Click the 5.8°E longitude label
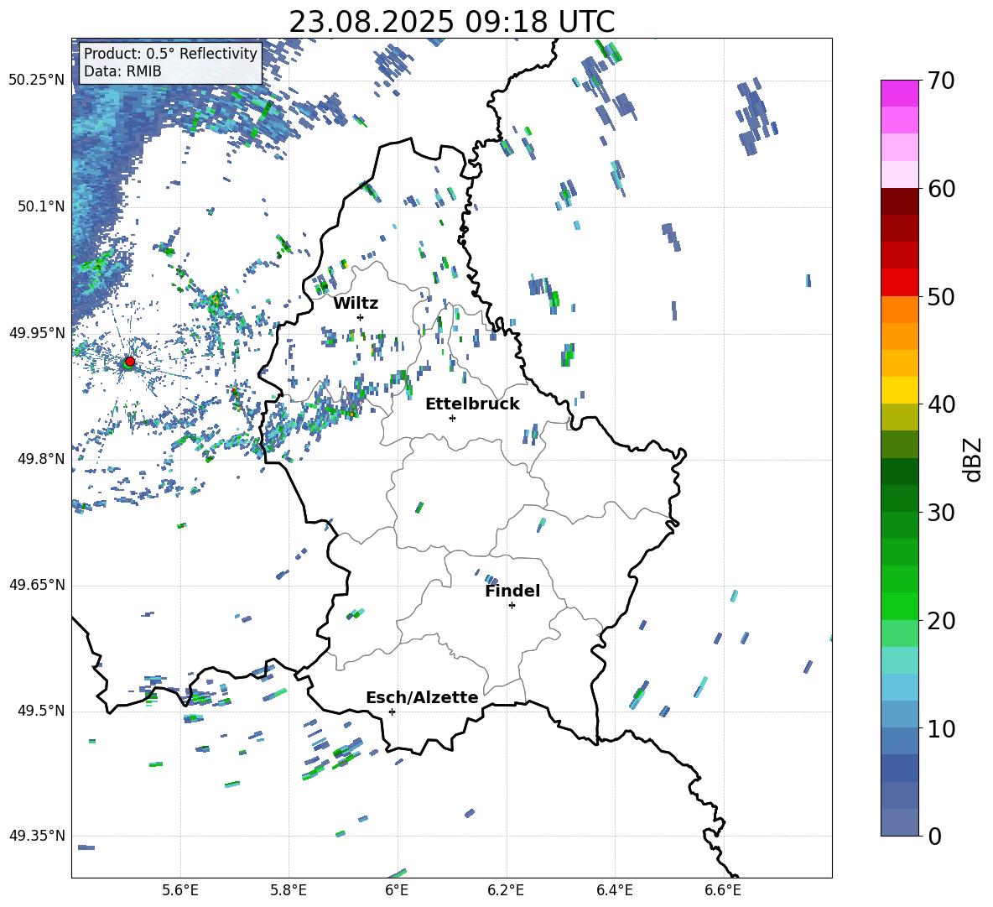The height and width of the screenshot is (907, 993). click(x=289, y=892)
